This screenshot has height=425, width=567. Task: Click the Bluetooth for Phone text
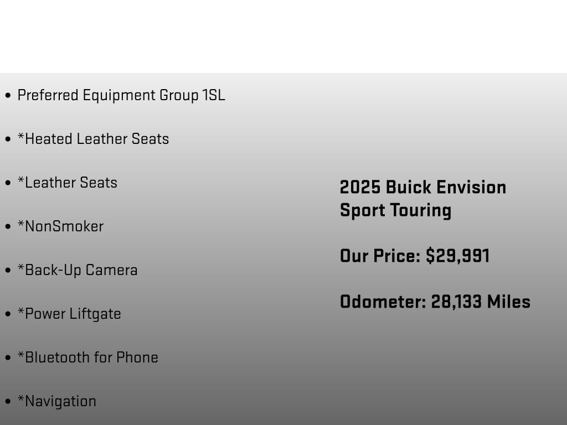pos(88,357)
